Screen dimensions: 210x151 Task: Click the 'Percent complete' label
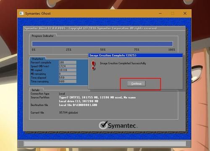(41, 62)
